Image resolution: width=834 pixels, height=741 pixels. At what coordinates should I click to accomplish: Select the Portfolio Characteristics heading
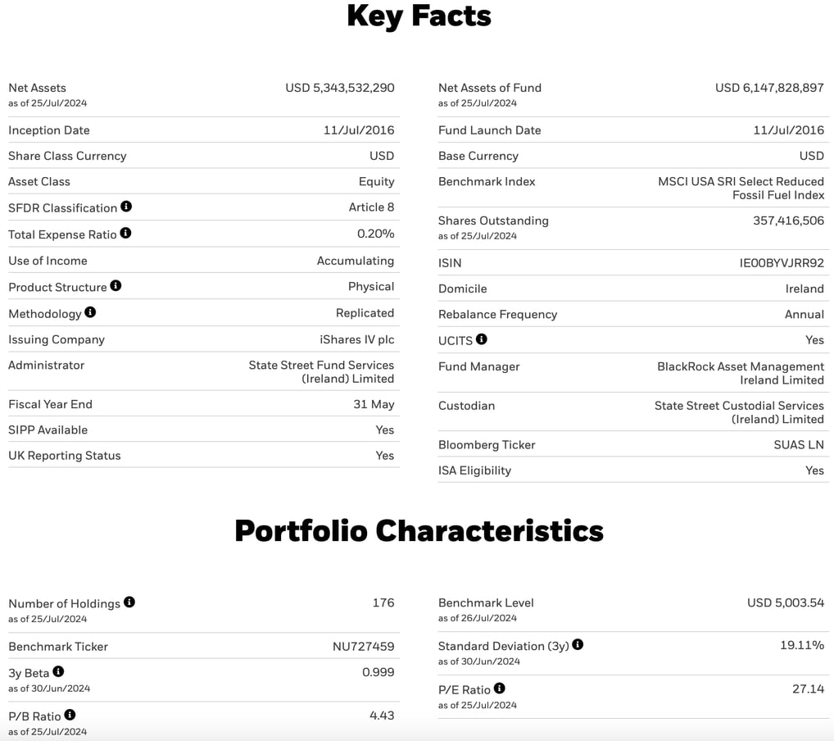419,530
